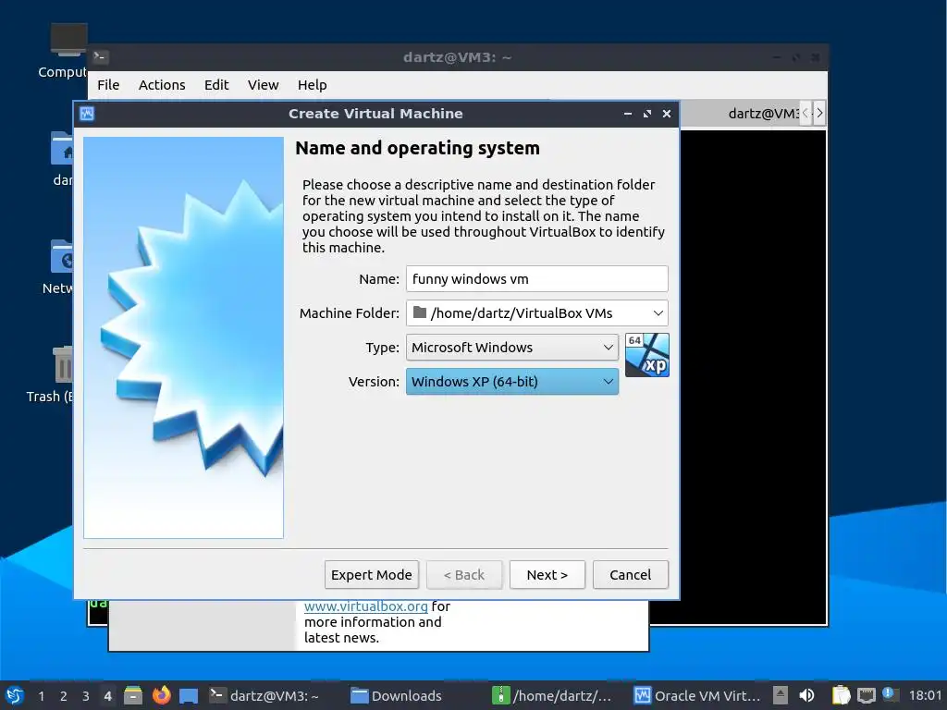Image resolution: width=947 pixels, height=710 pixels.
Task: Open the Actions menu in terminal
Action: click(x=162, y=84)
